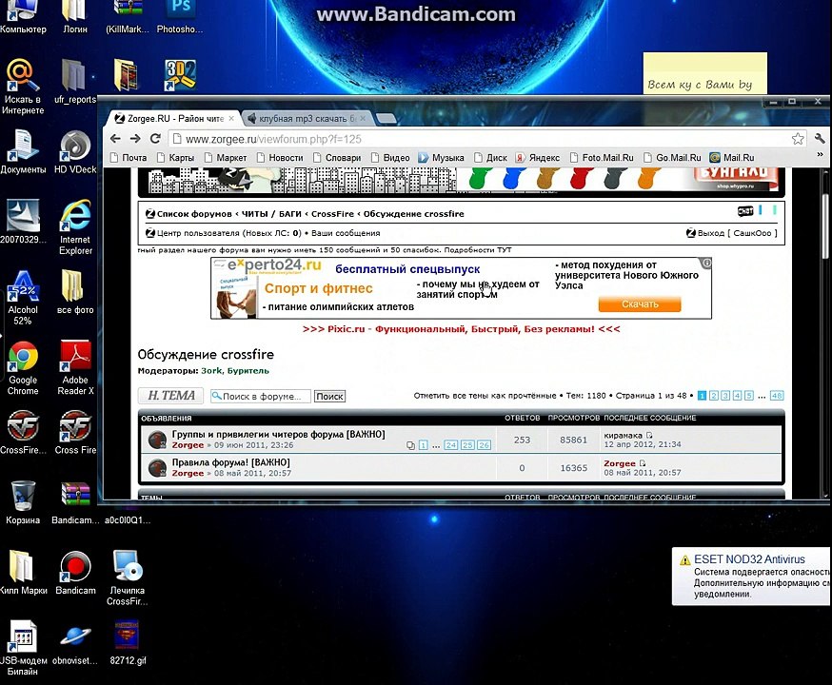Open CrossFire breadcrumb link

[332, 214]
